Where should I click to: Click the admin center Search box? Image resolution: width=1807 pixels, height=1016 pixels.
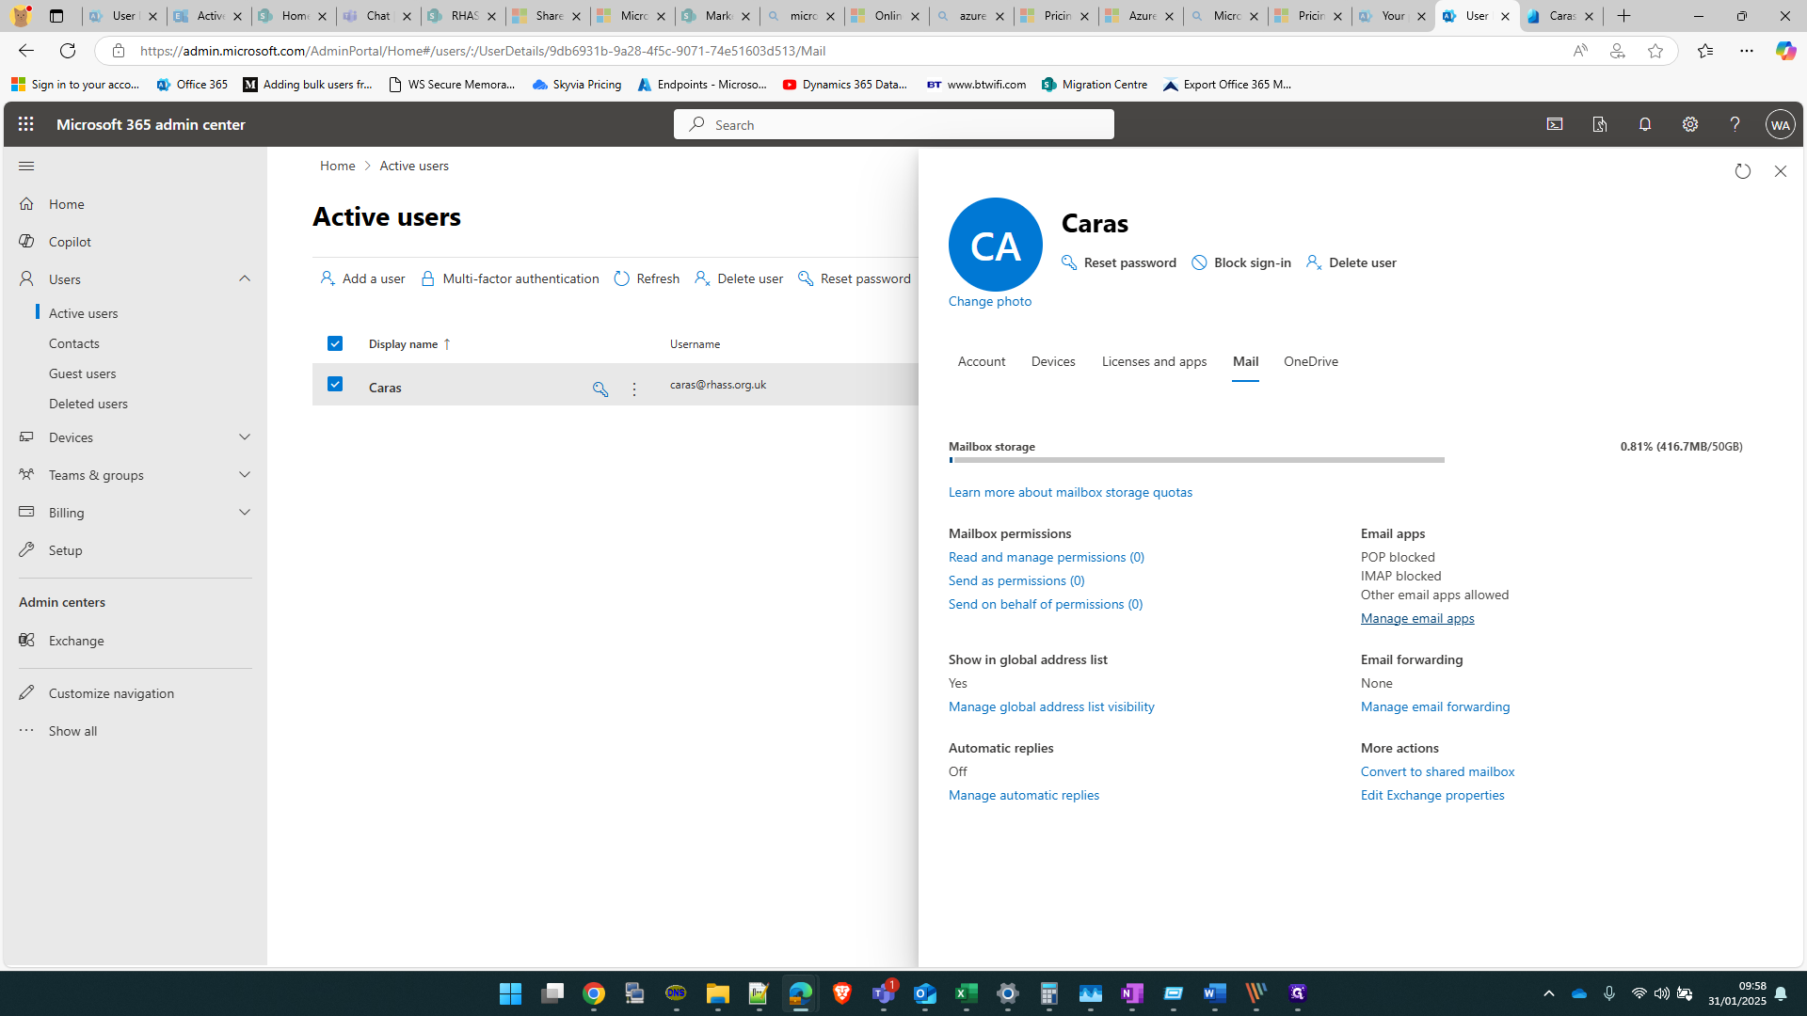894,124
